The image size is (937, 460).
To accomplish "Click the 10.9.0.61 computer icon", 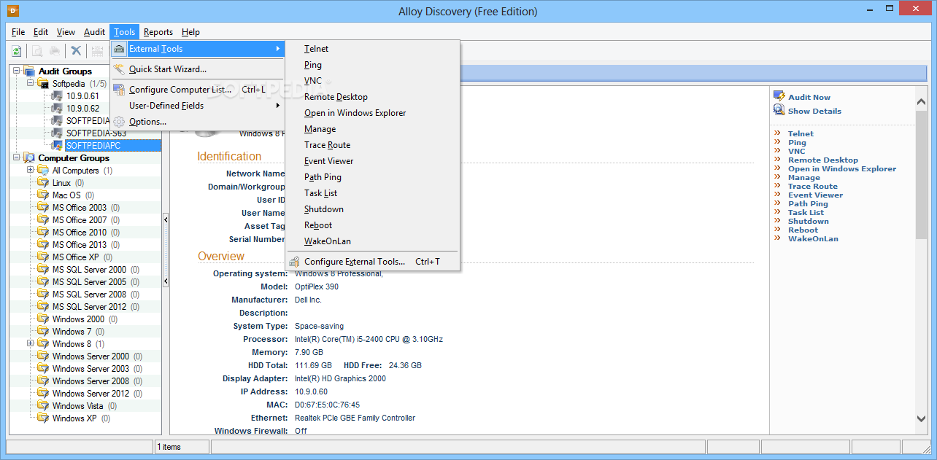I will [57, 96].
